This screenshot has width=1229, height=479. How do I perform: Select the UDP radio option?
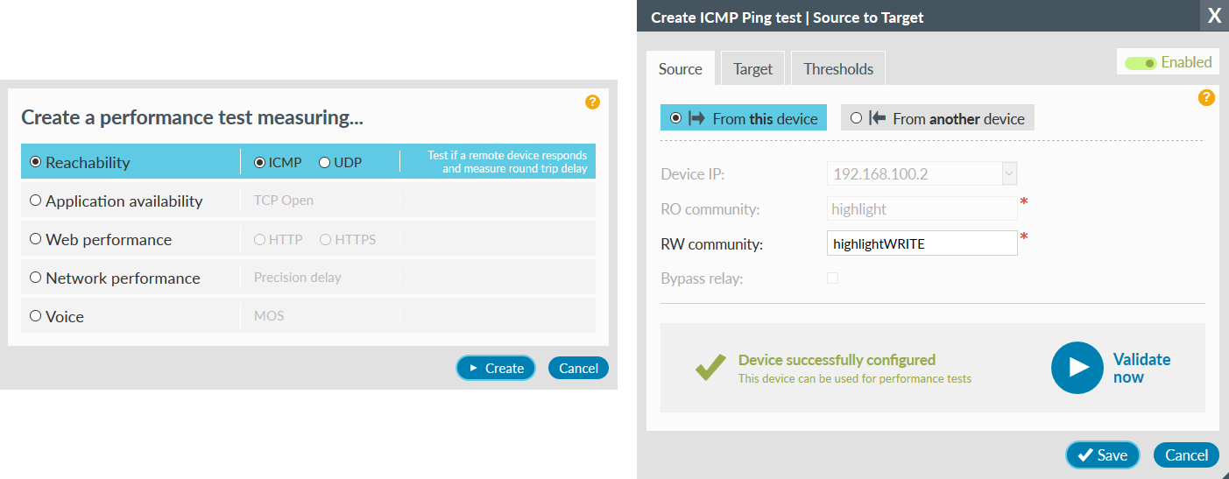pos(324,162)
